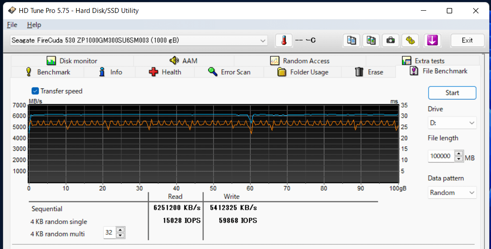Increase the 4 KB random multi queue depth

[120, 230]
